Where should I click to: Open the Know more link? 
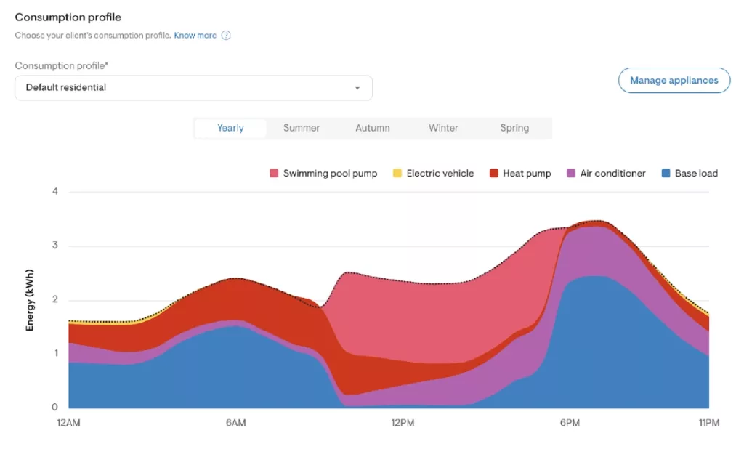click(195, 36)
